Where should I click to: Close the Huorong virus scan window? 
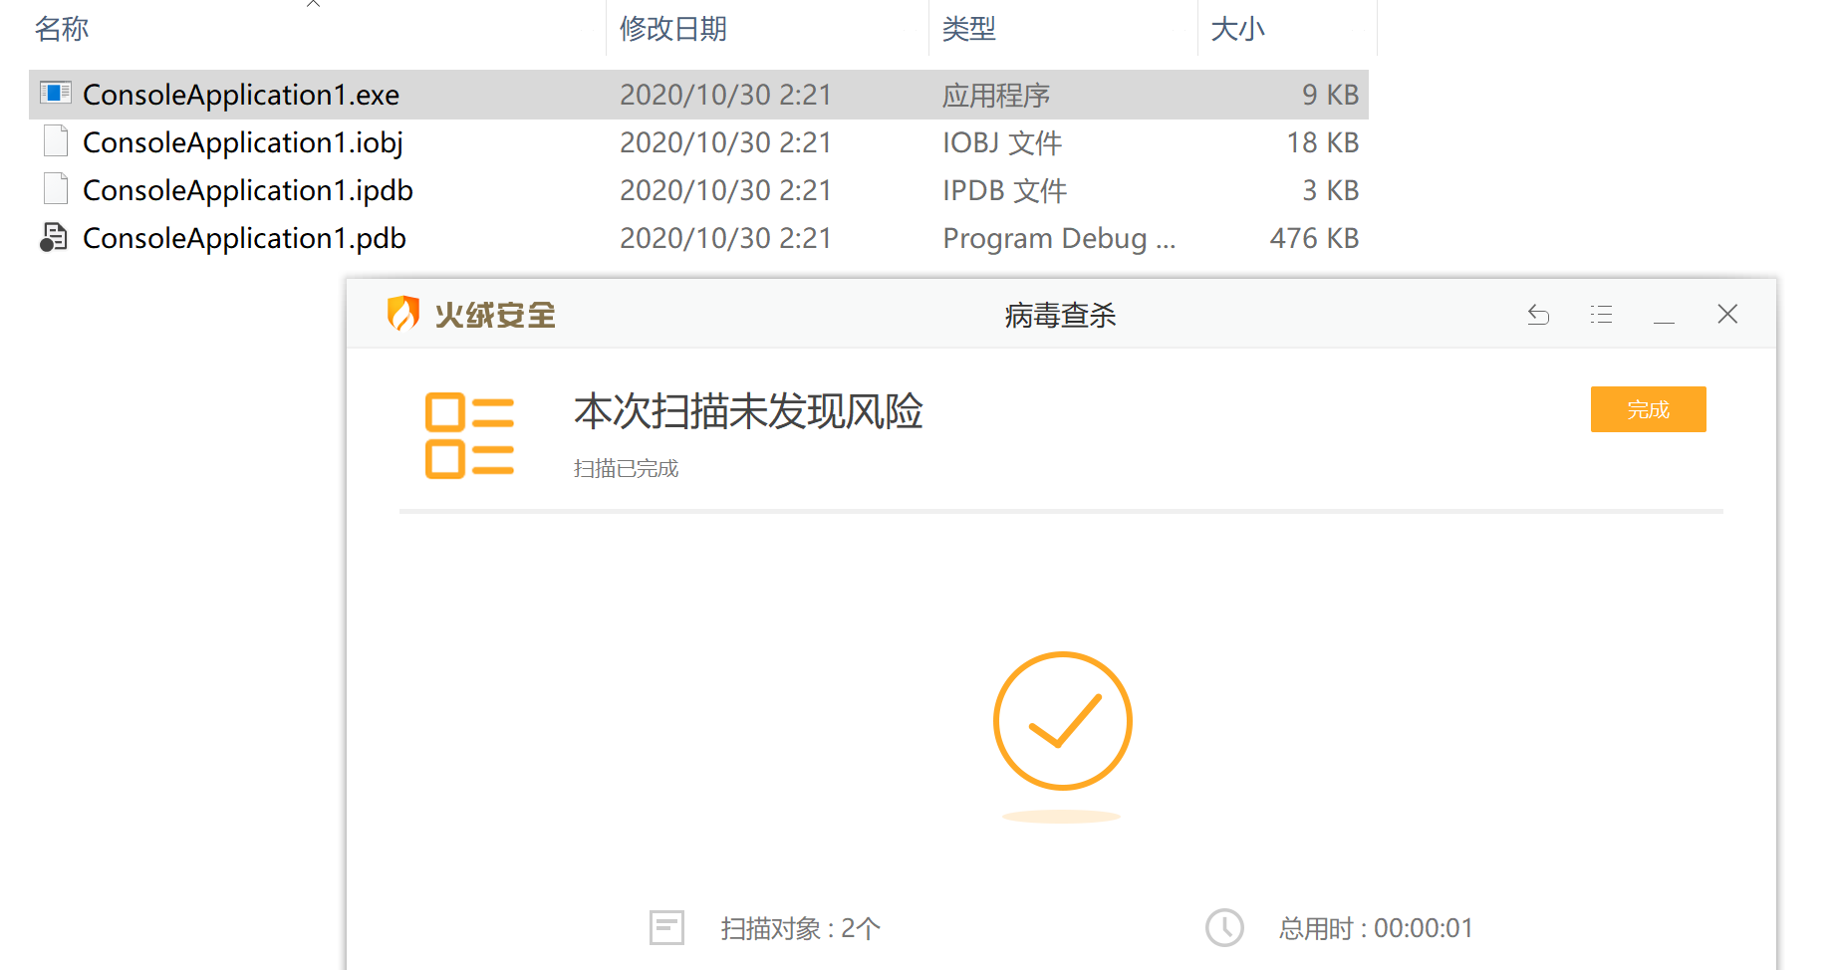coord(1727,315)
